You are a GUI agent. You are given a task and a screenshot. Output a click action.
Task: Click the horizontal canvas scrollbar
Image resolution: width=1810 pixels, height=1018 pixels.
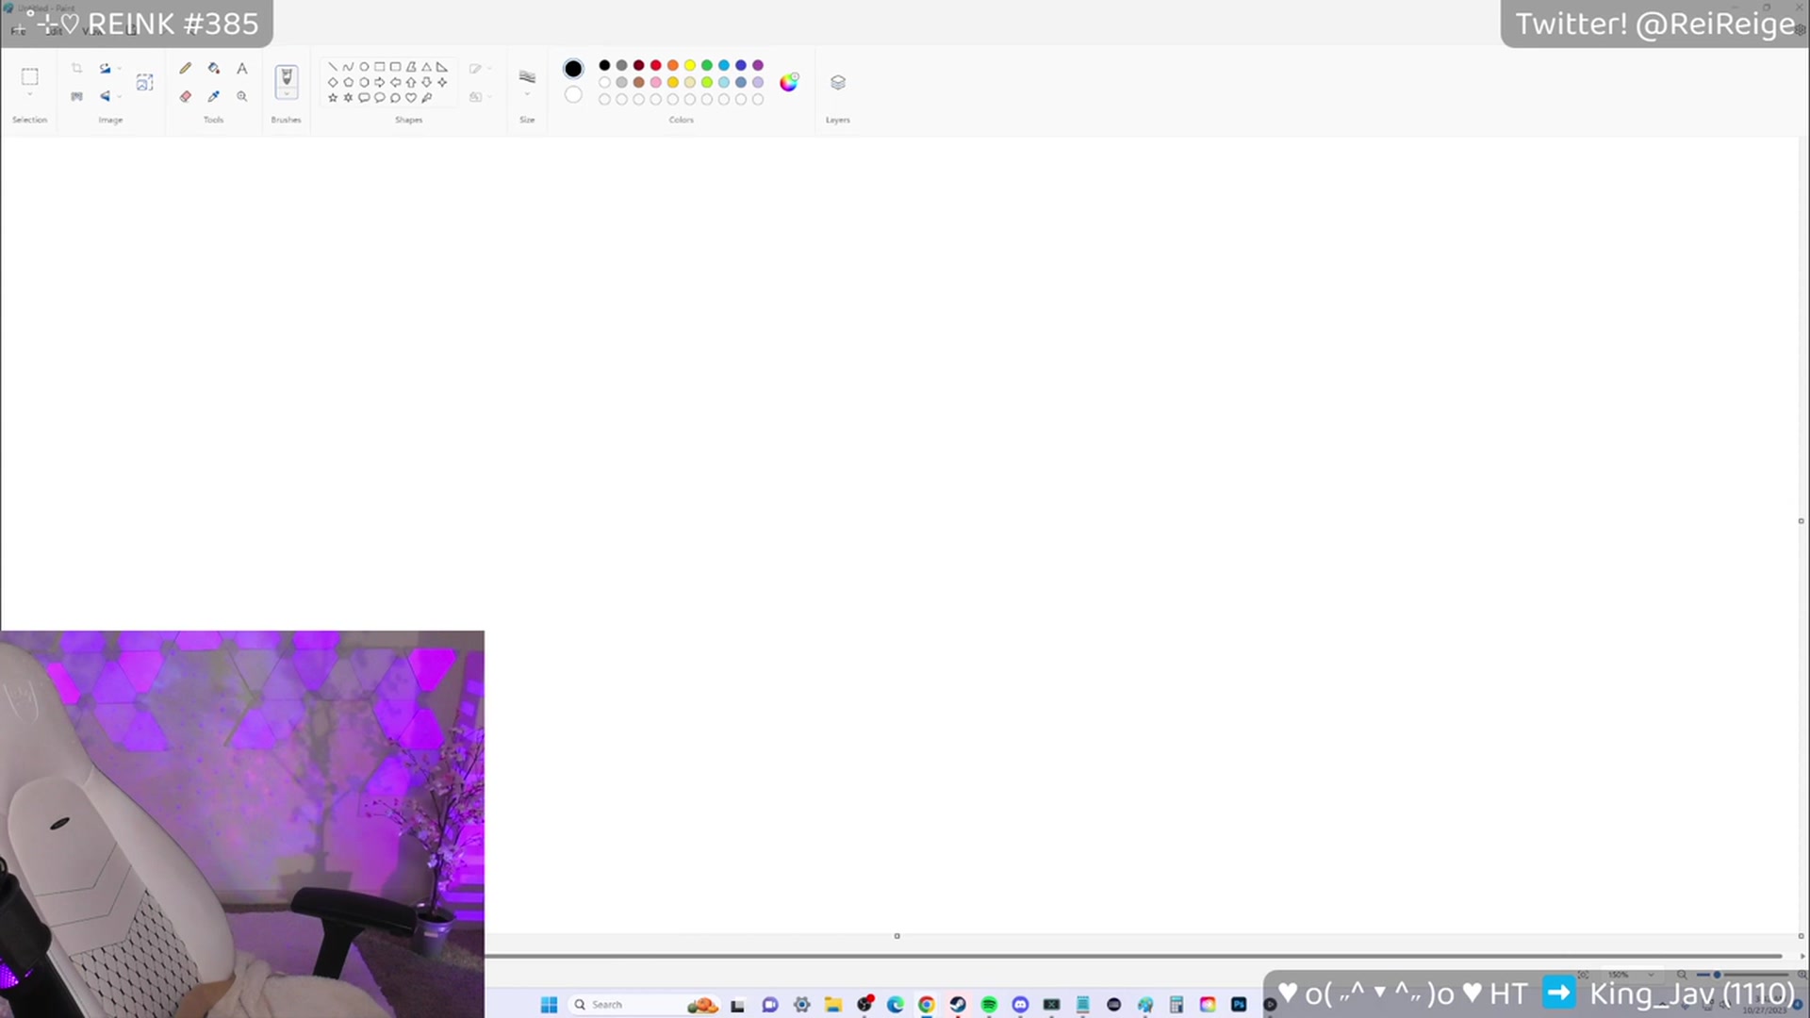[x=1132, y=956]
